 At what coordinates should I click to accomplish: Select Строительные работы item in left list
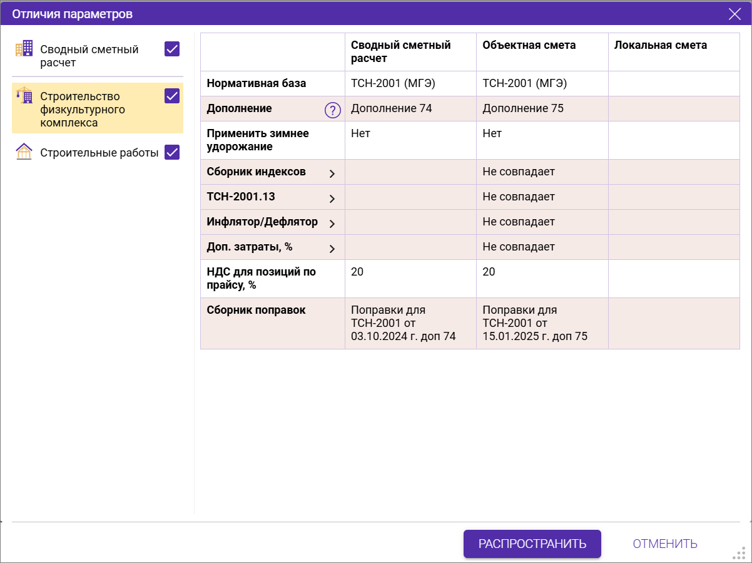pyautogui.click(x=99, y=153)
